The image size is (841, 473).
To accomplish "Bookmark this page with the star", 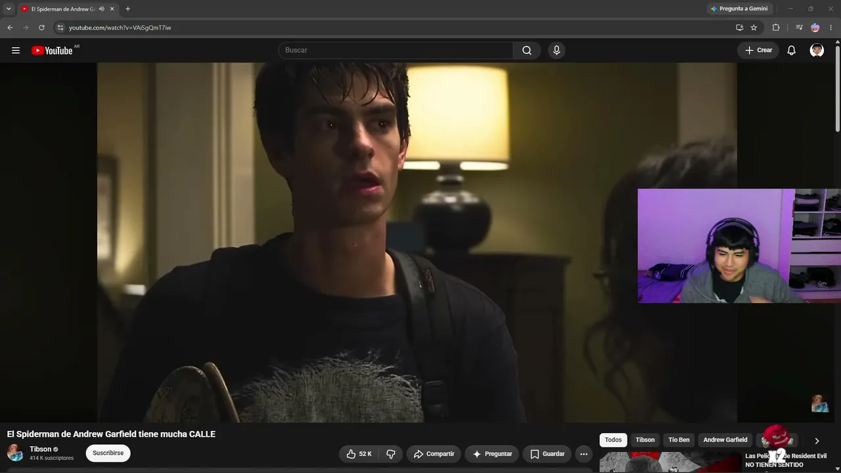I will point(754,28).
